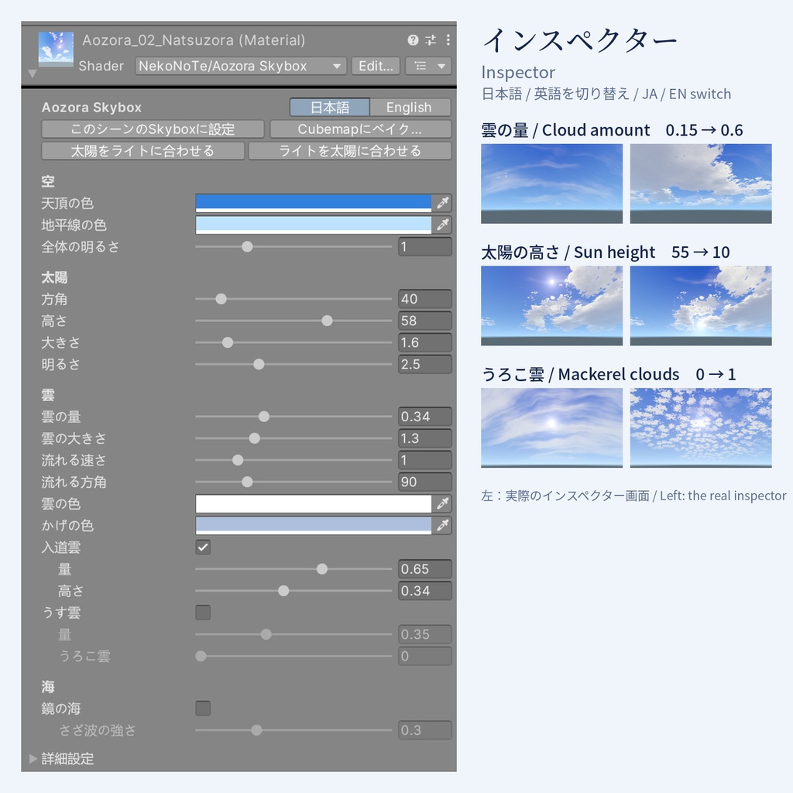
Task: Click the 方角 value field showing 40
Action: [x=425, y=299]
